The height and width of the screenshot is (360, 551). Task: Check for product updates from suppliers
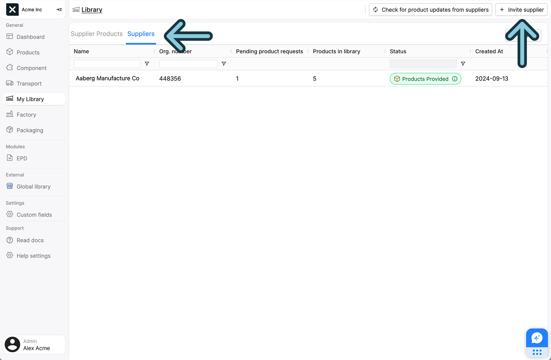pos(430,9)
